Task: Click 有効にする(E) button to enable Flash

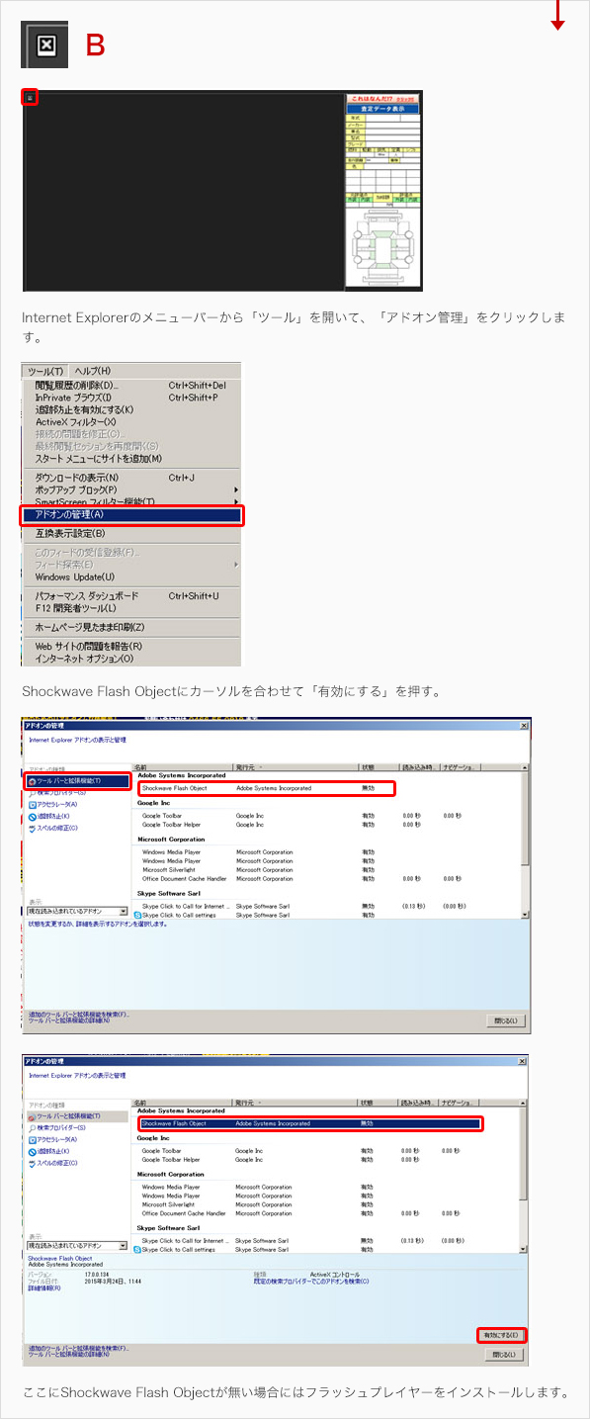Action: click(502, 1335)
